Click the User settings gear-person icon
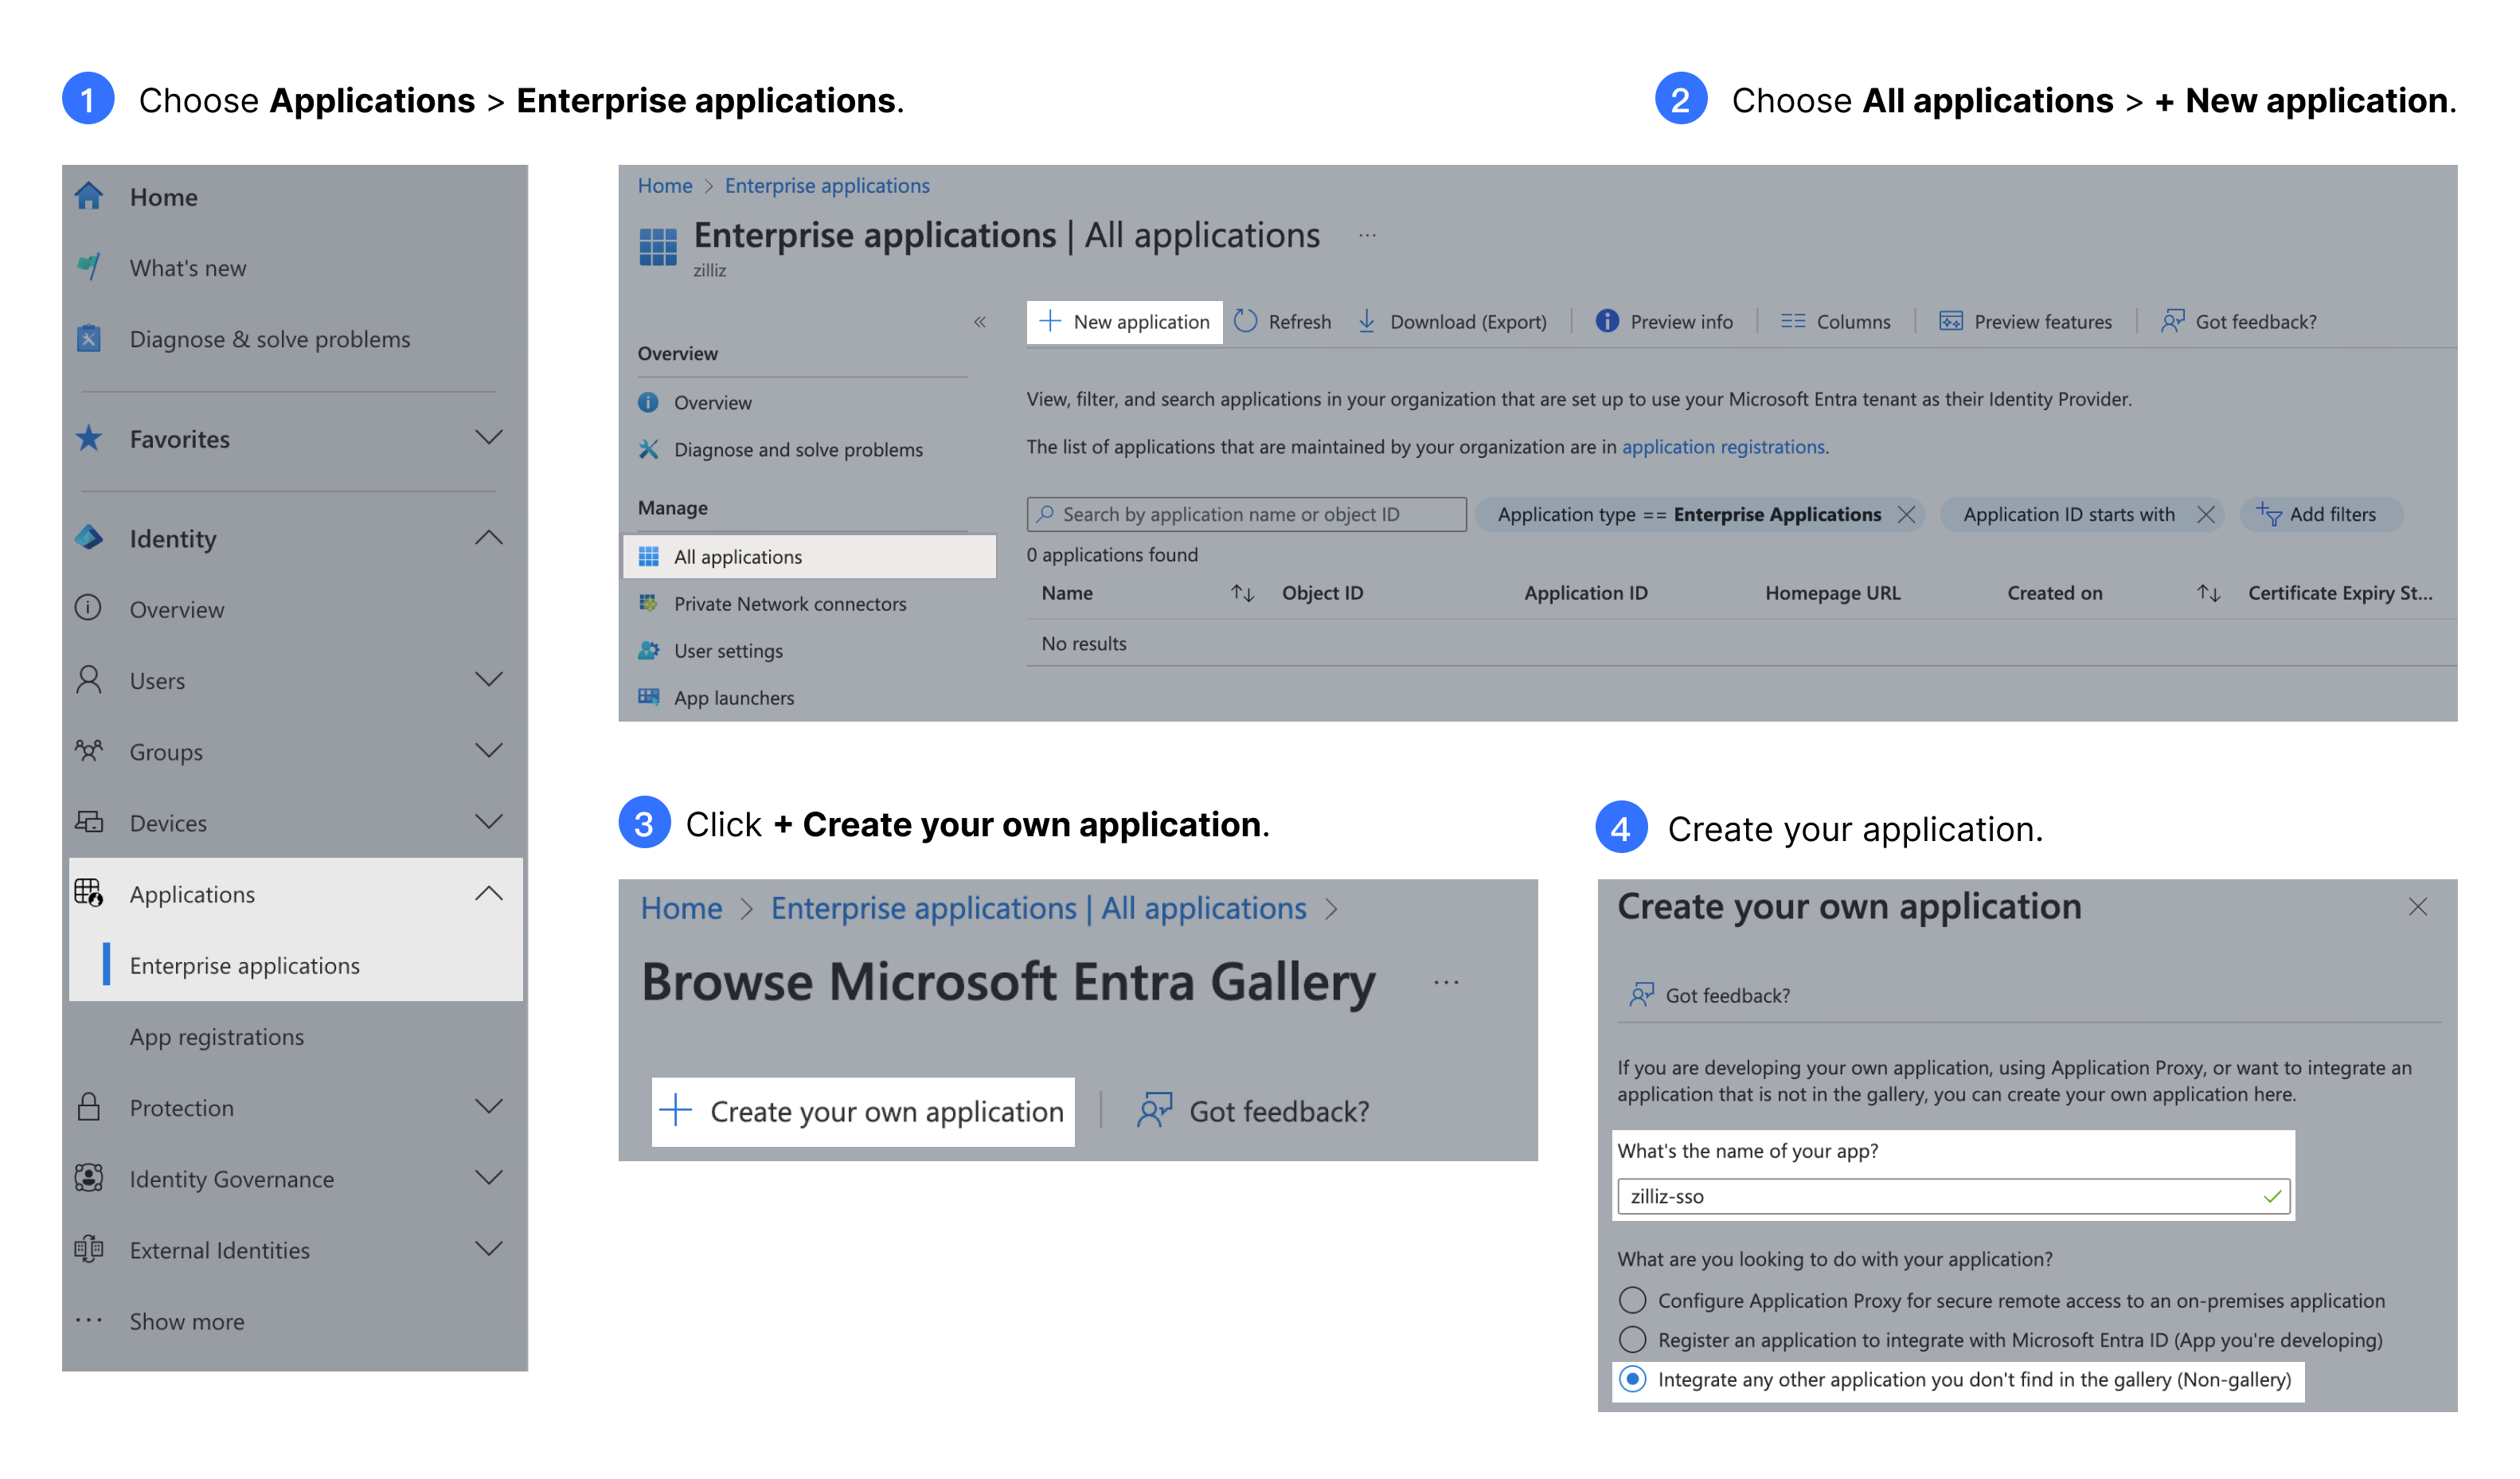Screen dimensions: 2520x1479 (x=649, y=651)
